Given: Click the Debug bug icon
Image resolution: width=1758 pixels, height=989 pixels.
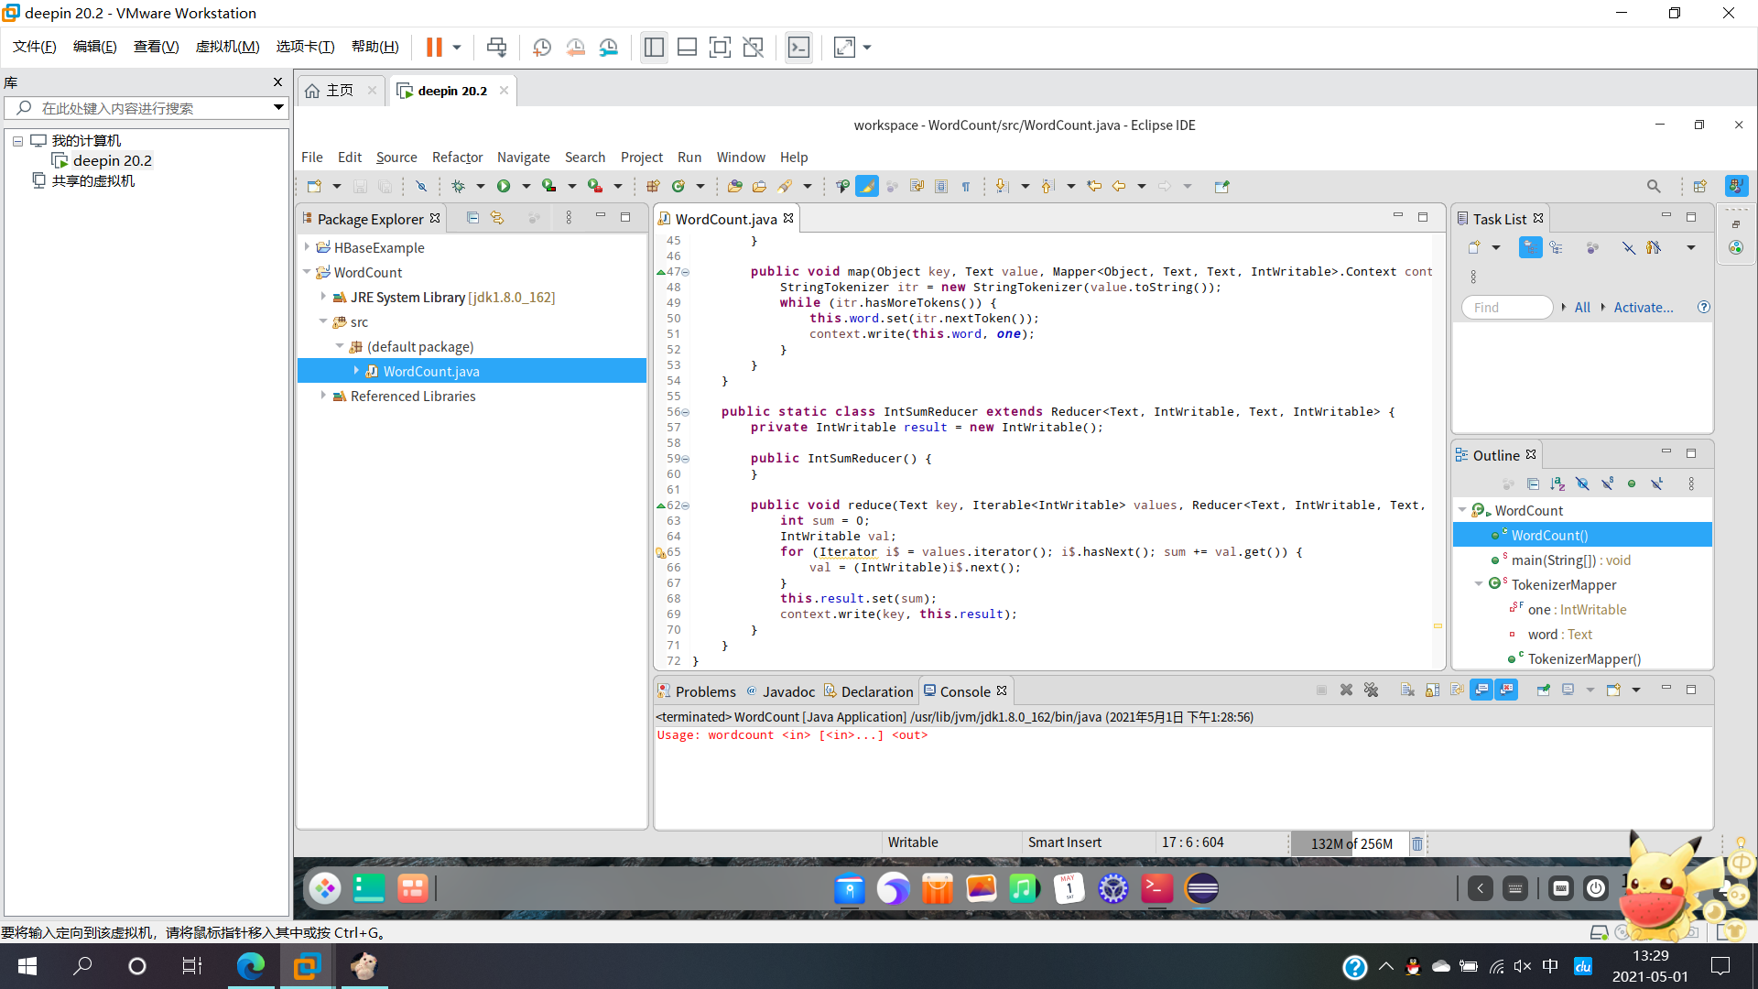Looking at the screenshot, I should (x=458, y=186).
